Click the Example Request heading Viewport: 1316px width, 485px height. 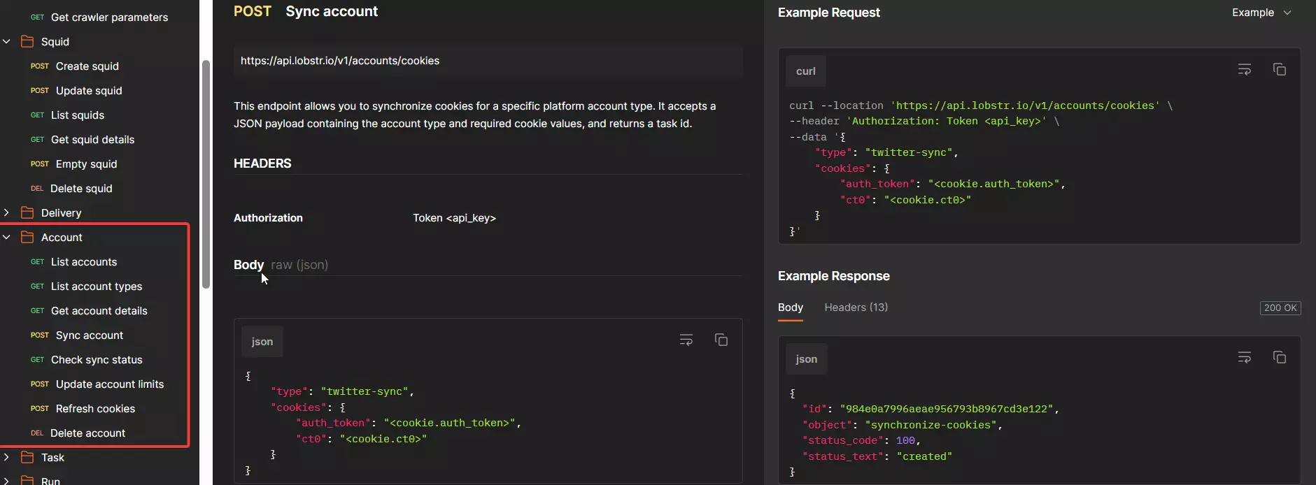(x=828, y=12)
